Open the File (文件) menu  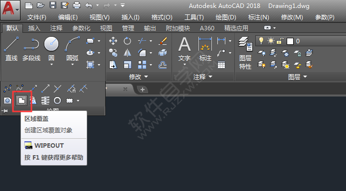(x=36, y=17)
